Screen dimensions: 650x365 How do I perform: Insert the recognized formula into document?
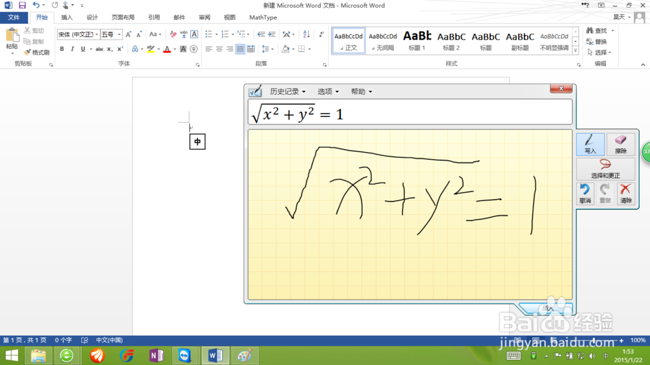[x=547, y=308]
